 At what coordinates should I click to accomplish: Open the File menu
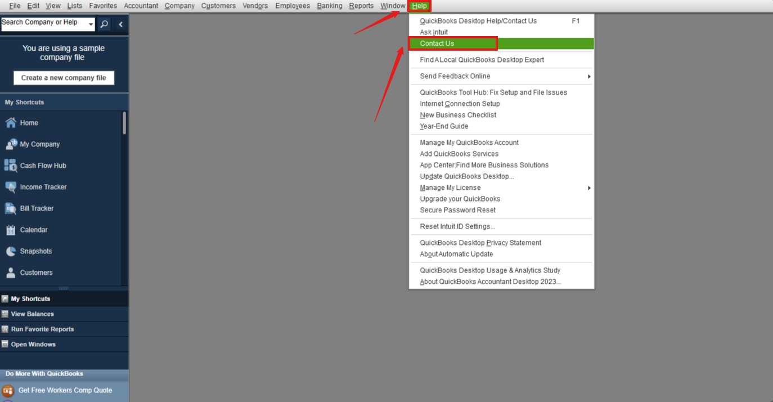coord(15,6)
